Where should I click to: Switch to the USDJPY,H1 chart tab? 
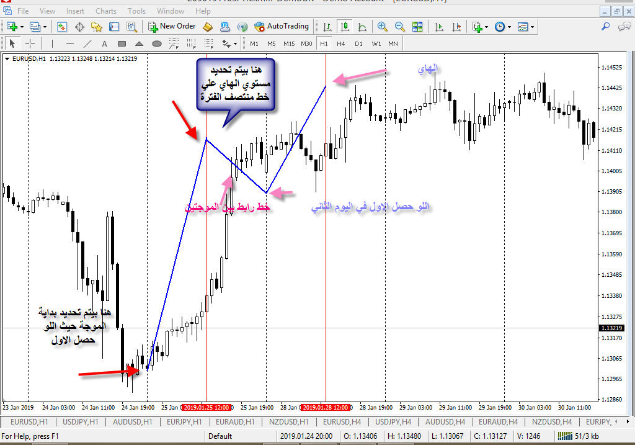[x=79, y=422]
